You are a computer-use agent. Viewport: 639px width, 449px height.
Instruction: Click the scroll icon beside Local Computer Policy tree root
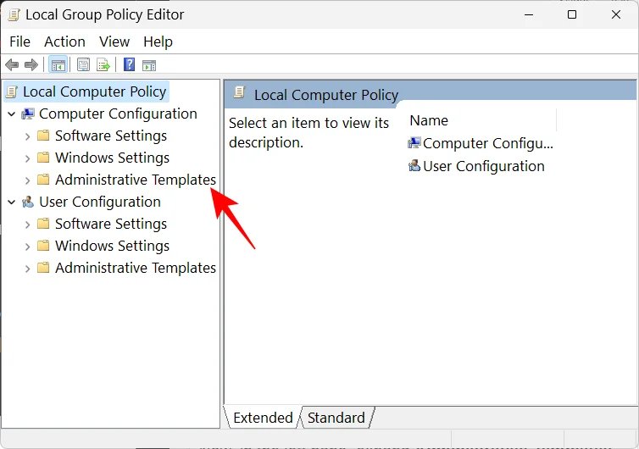pos(11,91)
